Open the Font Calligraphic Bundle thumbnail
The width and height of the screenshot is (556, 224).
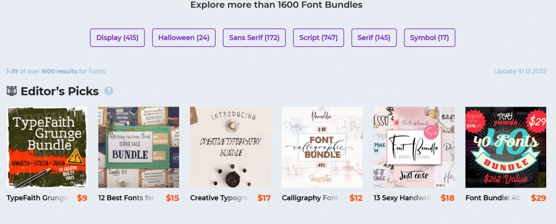322,147
